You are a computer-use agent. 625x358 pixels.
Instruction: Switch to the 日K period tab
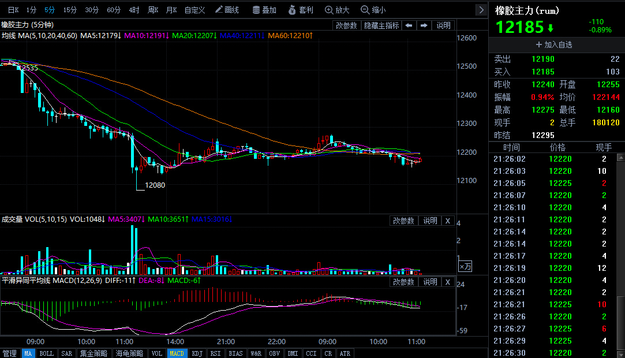(13, 10)
